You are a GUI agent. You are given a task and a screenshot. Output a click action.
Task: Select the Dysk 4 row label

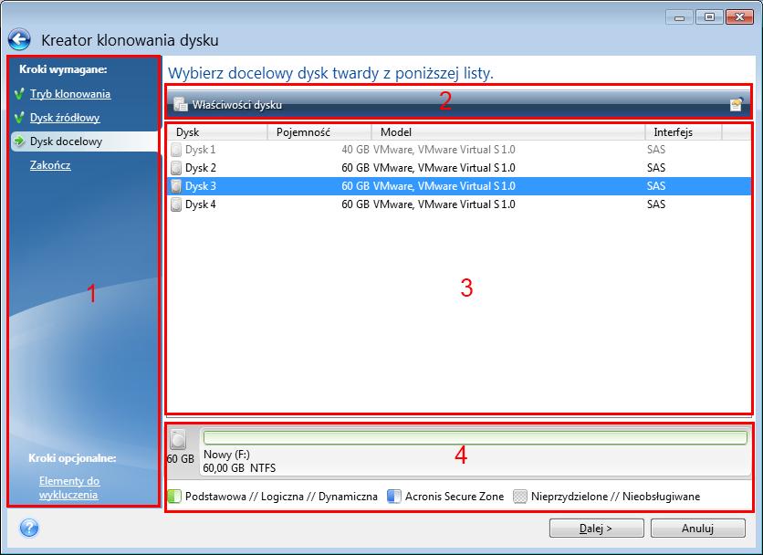tap(201, 204)
